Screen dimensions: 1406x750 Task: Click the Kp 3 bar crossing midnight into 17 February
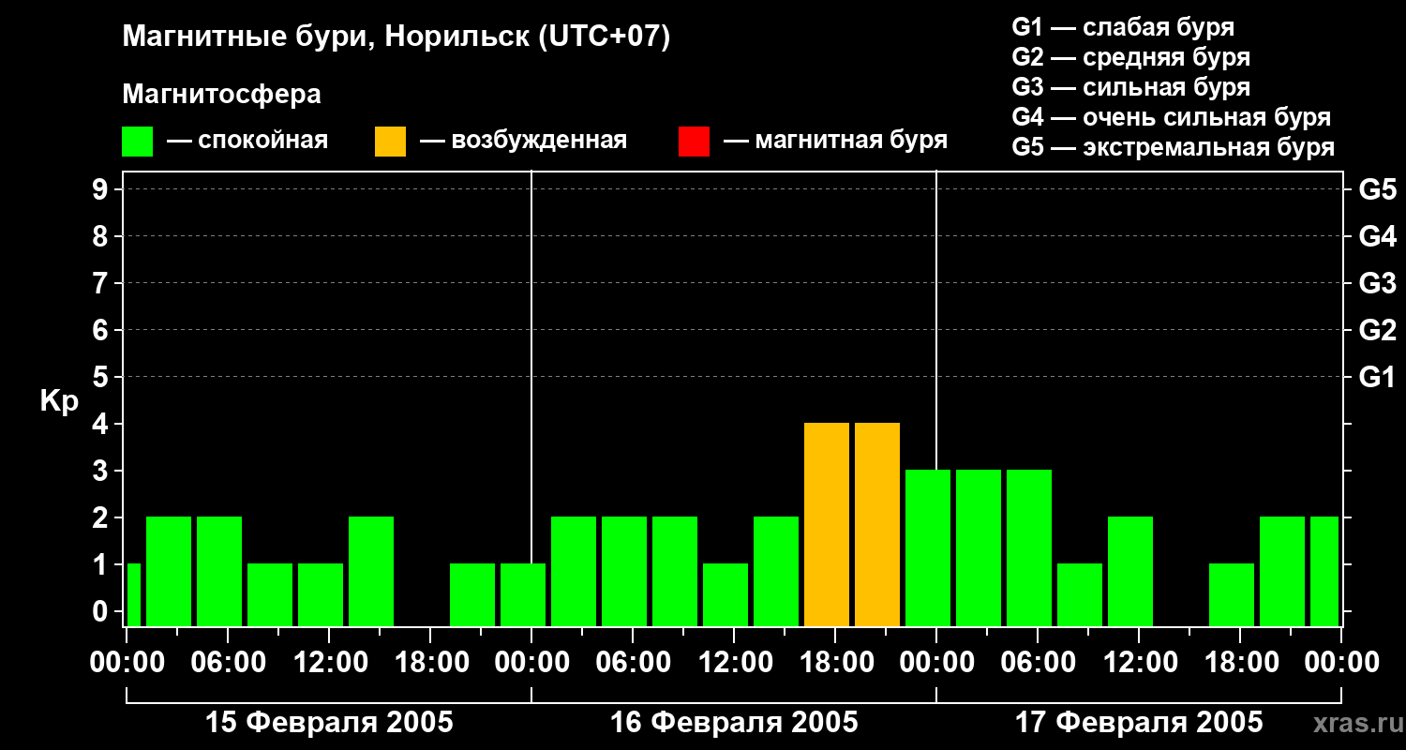(x=928, y=547)
